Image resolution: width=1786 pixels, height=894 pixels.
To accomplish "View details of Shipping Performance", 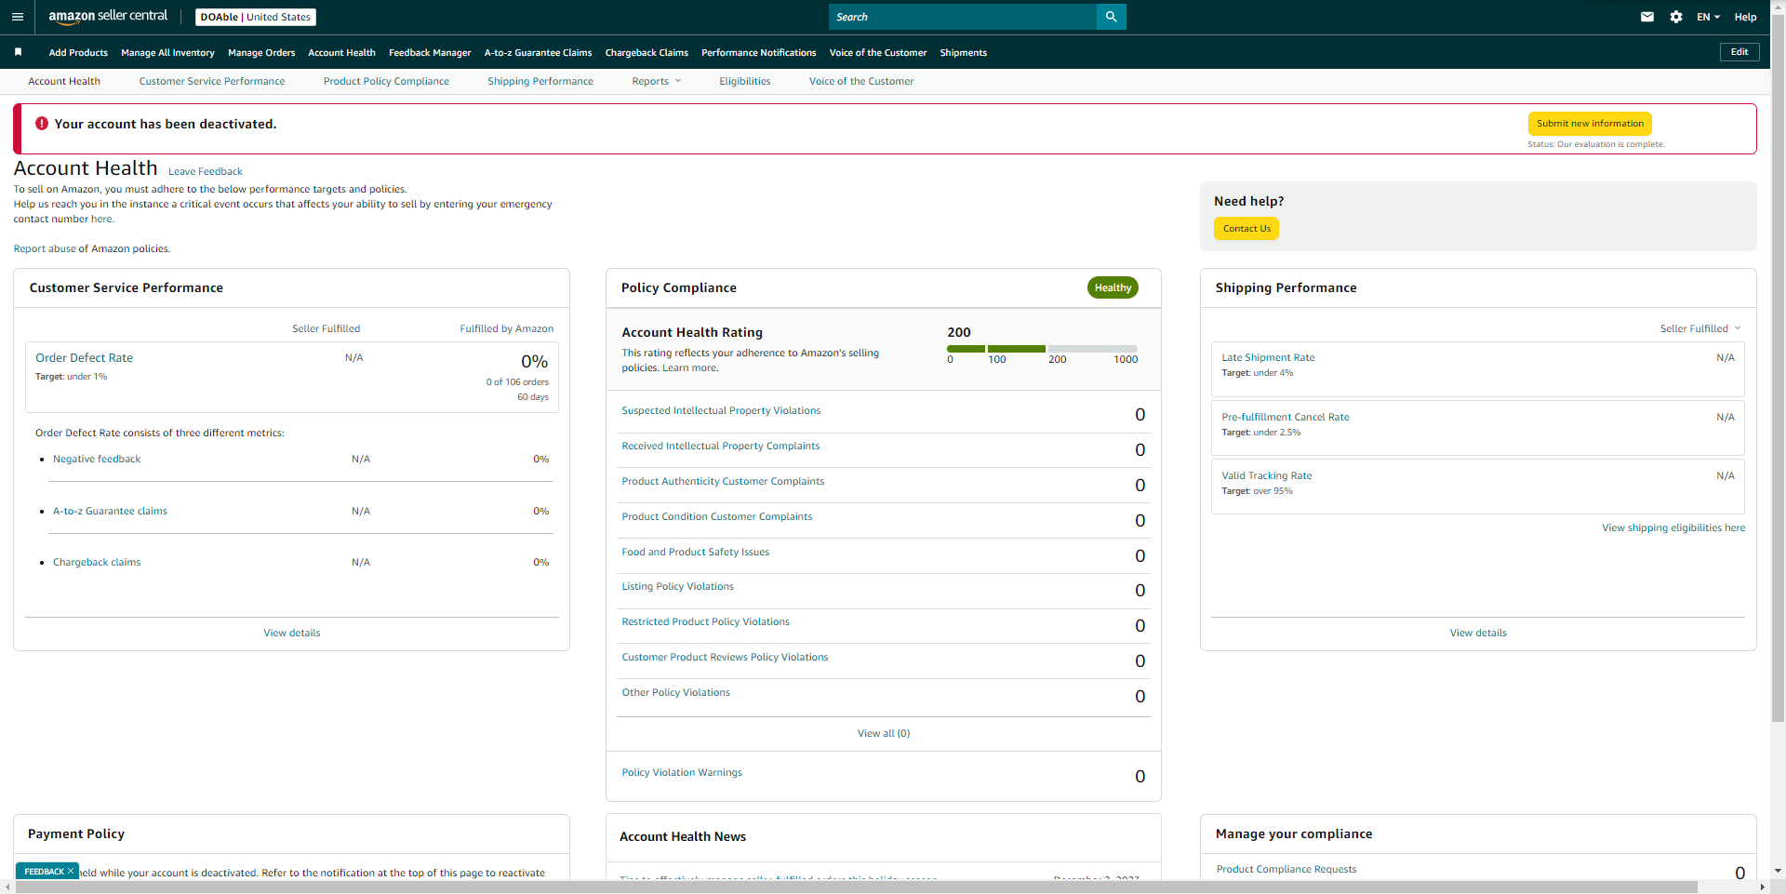I will click(x=1478, y=633).
